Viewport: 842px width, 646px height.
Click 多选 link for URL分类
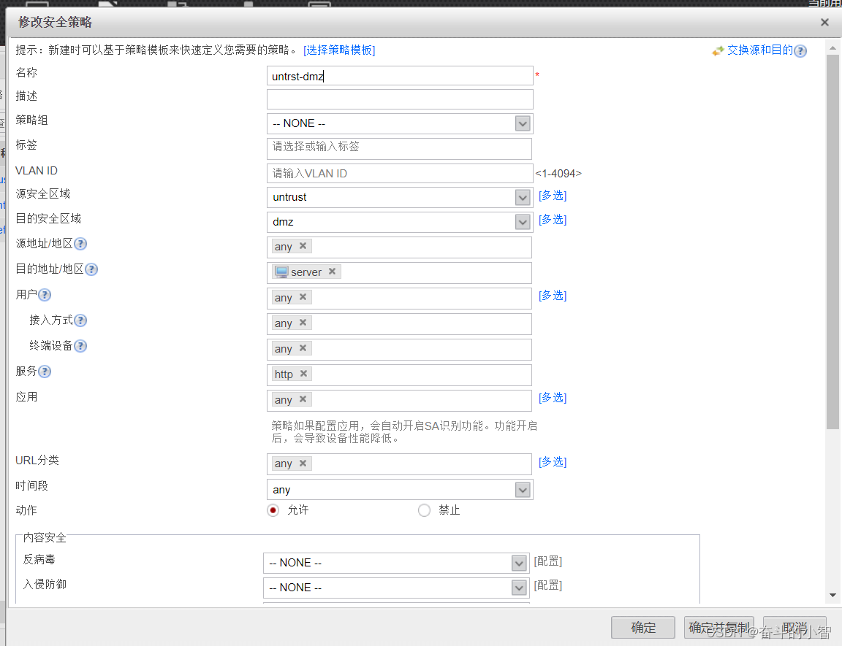[553, 461]
